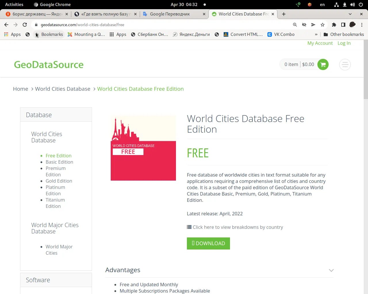Click the Bookmarks folder in bookmarks bar
Screen dimensions: 368x294
[49, 34]
